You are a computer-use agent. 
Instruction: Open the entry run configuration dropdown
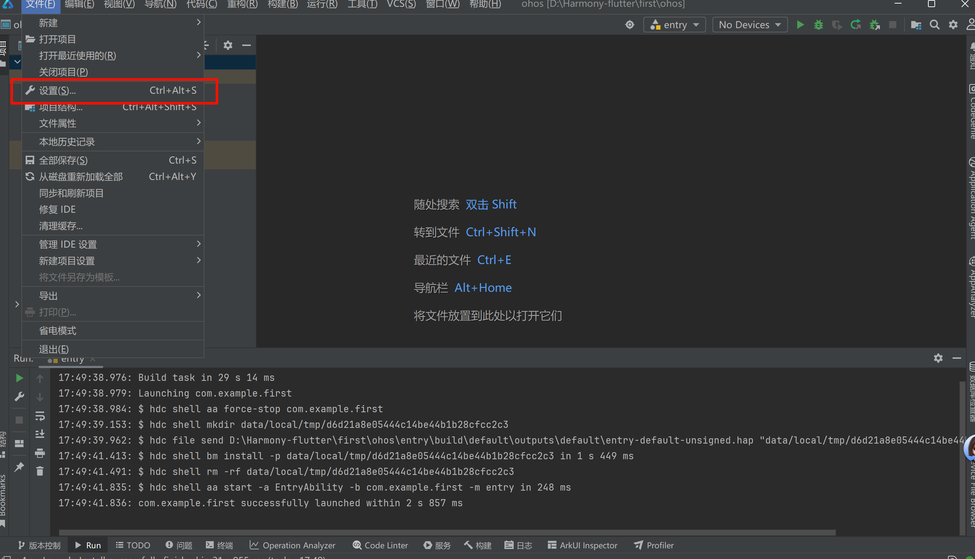[x=674, y=25]
